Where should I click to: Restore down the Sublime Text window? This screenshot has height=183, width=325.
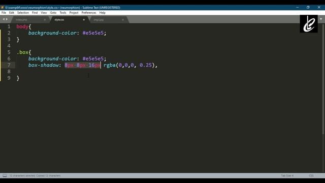tap(308, 7)
